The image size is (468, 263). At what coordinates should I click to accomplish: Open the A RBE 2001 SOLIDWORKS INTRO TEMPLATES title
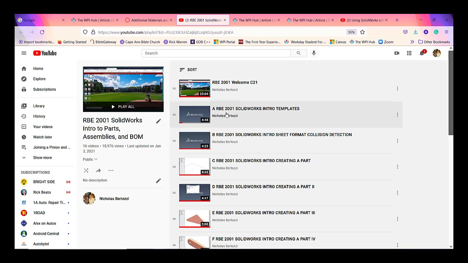pos(256,108)
